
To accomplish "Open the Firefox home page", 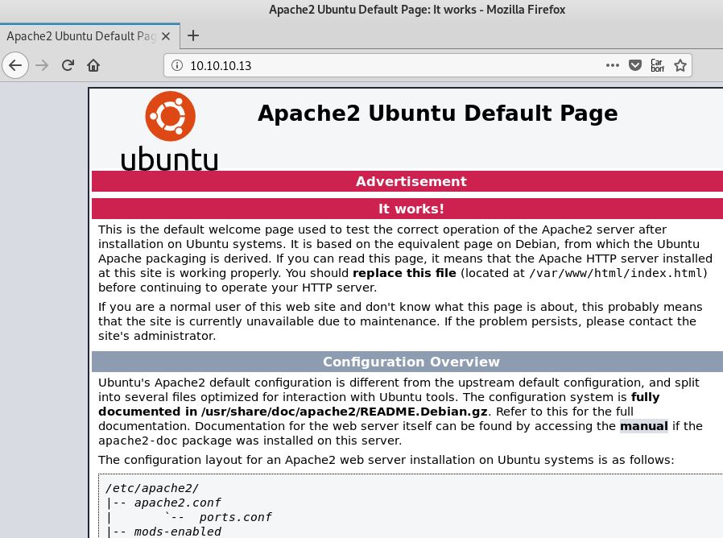I will point(93,65).
